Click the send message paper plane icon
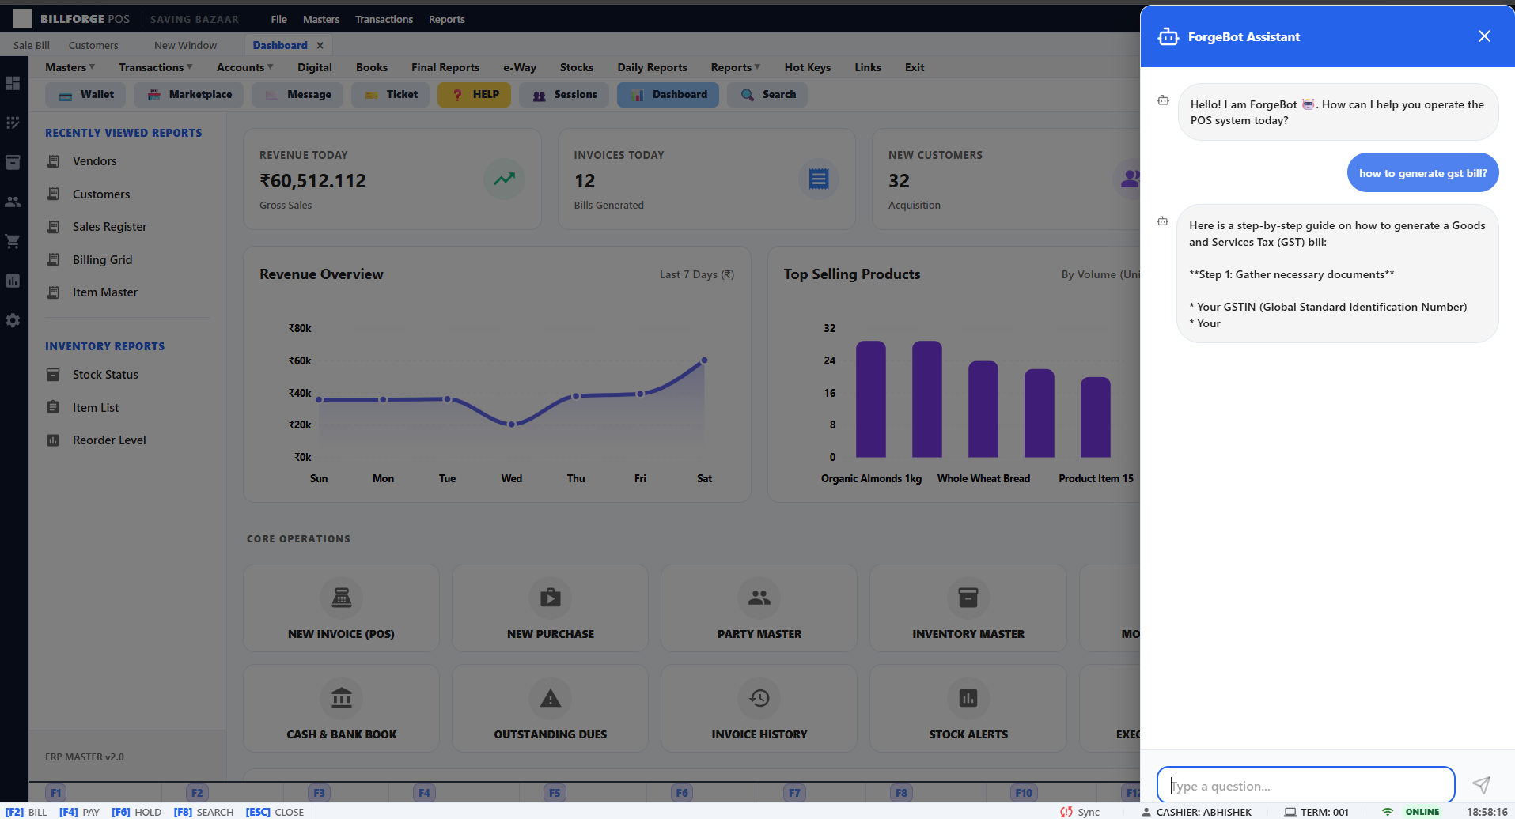The image size is (1515, 819). coord(1481,784)
